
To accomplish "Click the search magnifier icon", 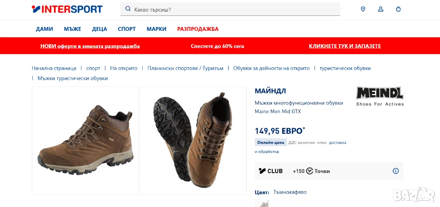I will [128, 9].
